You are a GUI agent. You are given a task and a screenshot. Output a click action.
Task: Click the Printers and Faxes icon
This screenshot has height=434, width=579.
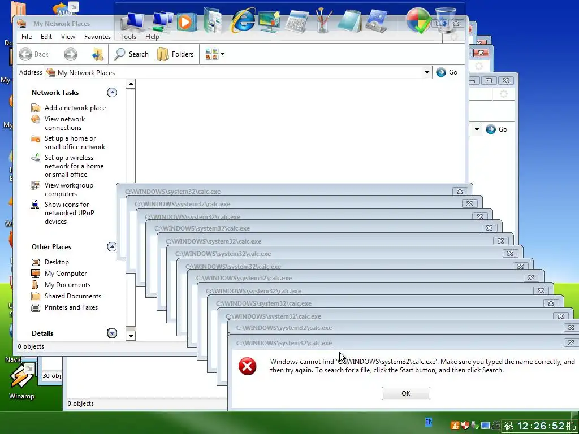point(36,307)
